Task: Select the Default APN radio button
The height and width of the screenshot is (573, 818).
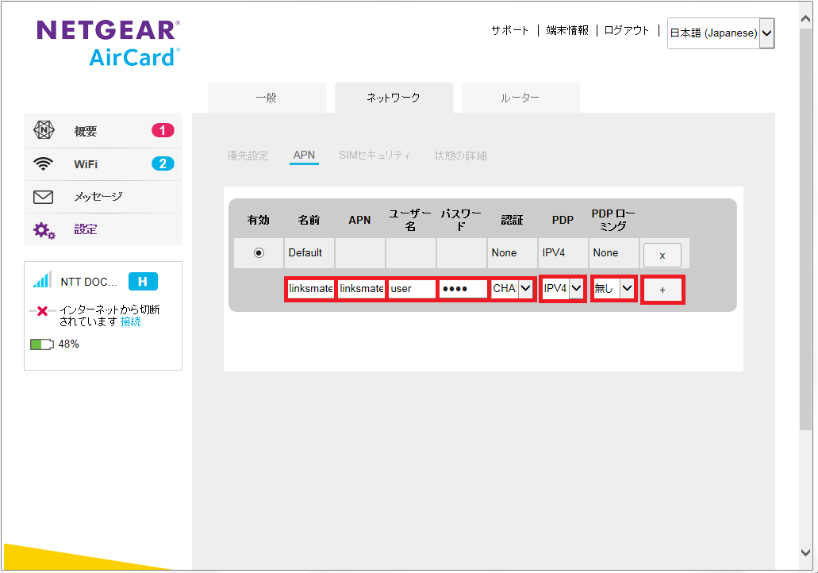Action: (x=259, y=252)
